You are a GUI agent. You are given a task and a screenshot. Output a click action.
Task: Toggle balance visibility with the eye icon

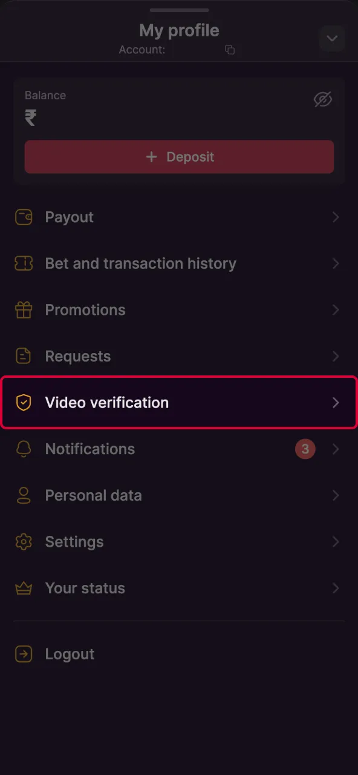(323, 100)
